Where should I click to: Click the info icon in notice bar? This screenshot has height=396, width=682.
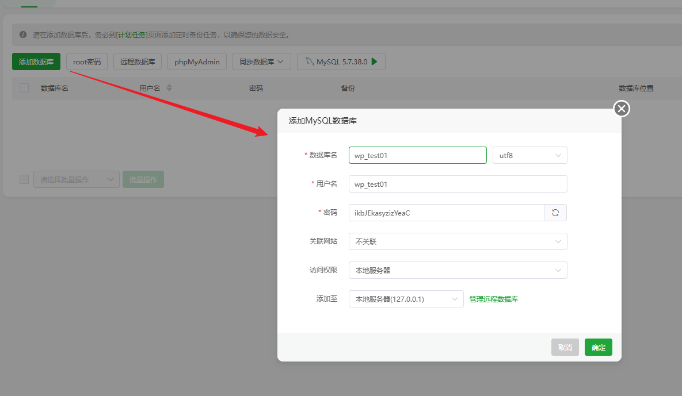tap(23, 34)
